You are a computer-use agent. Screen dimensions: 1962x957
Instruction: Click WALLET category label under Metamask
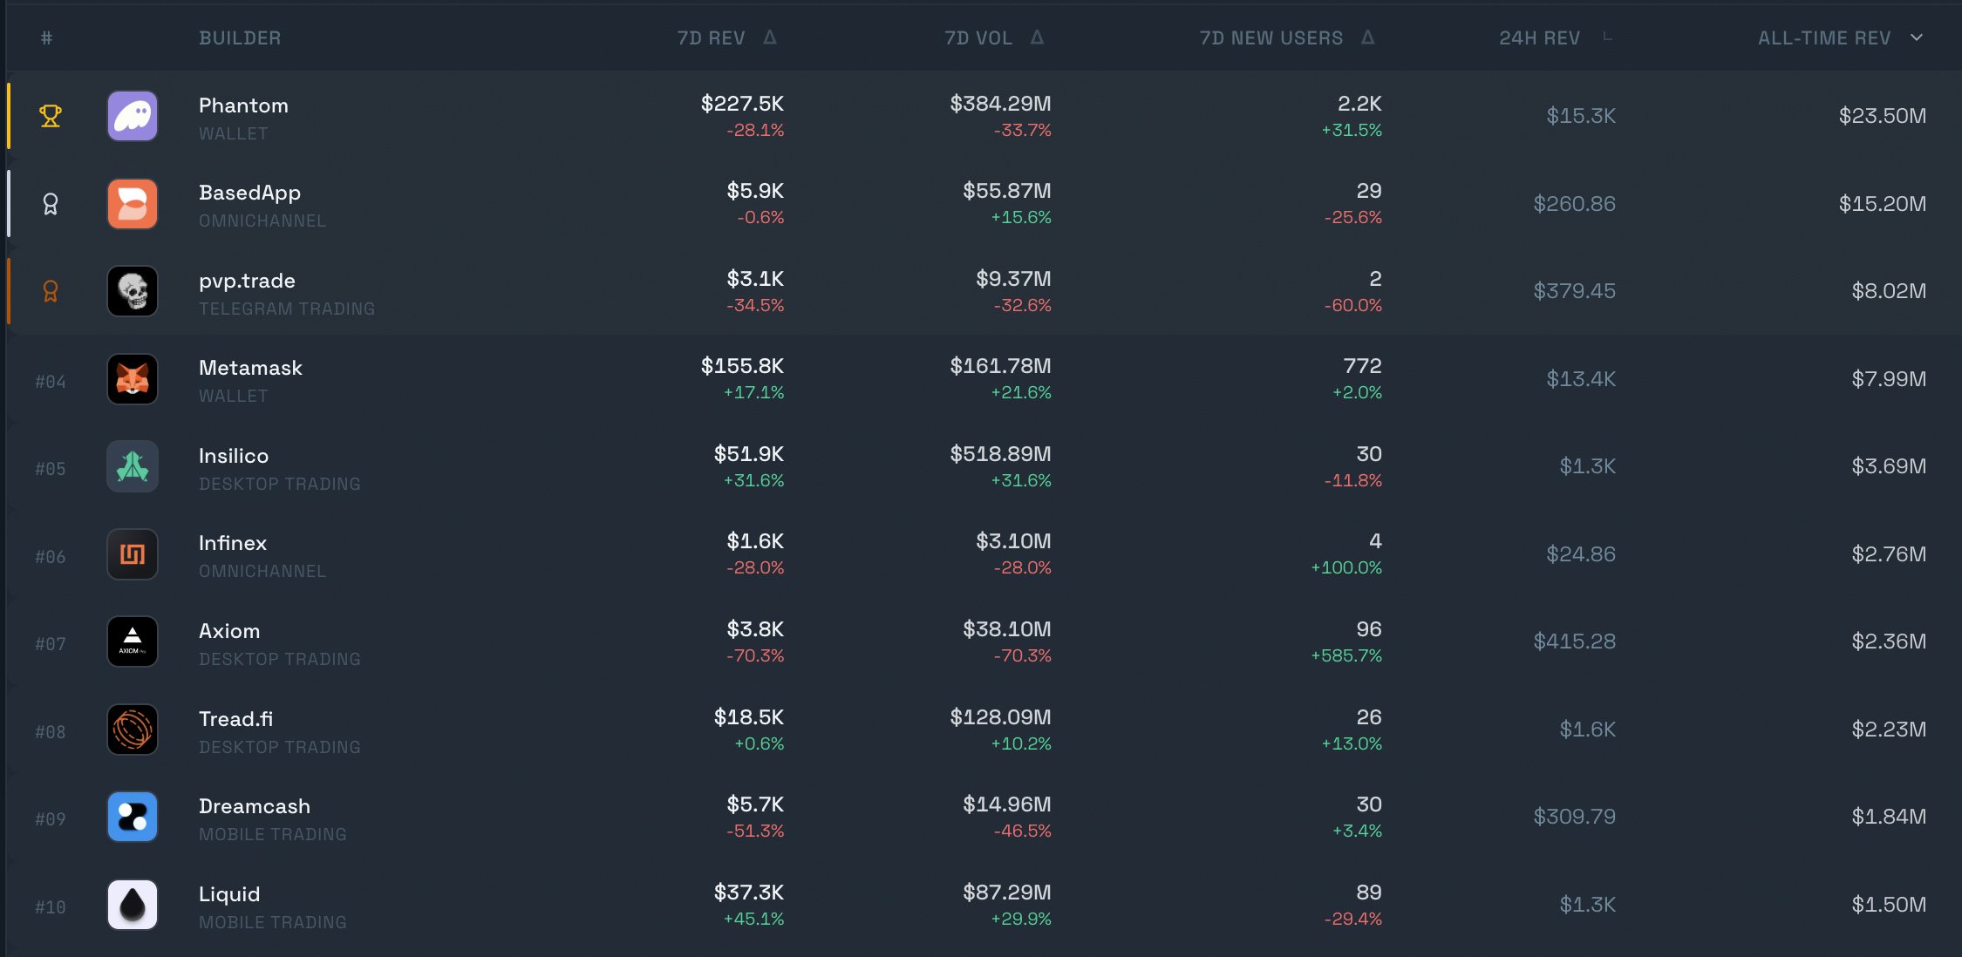[234, 396]
